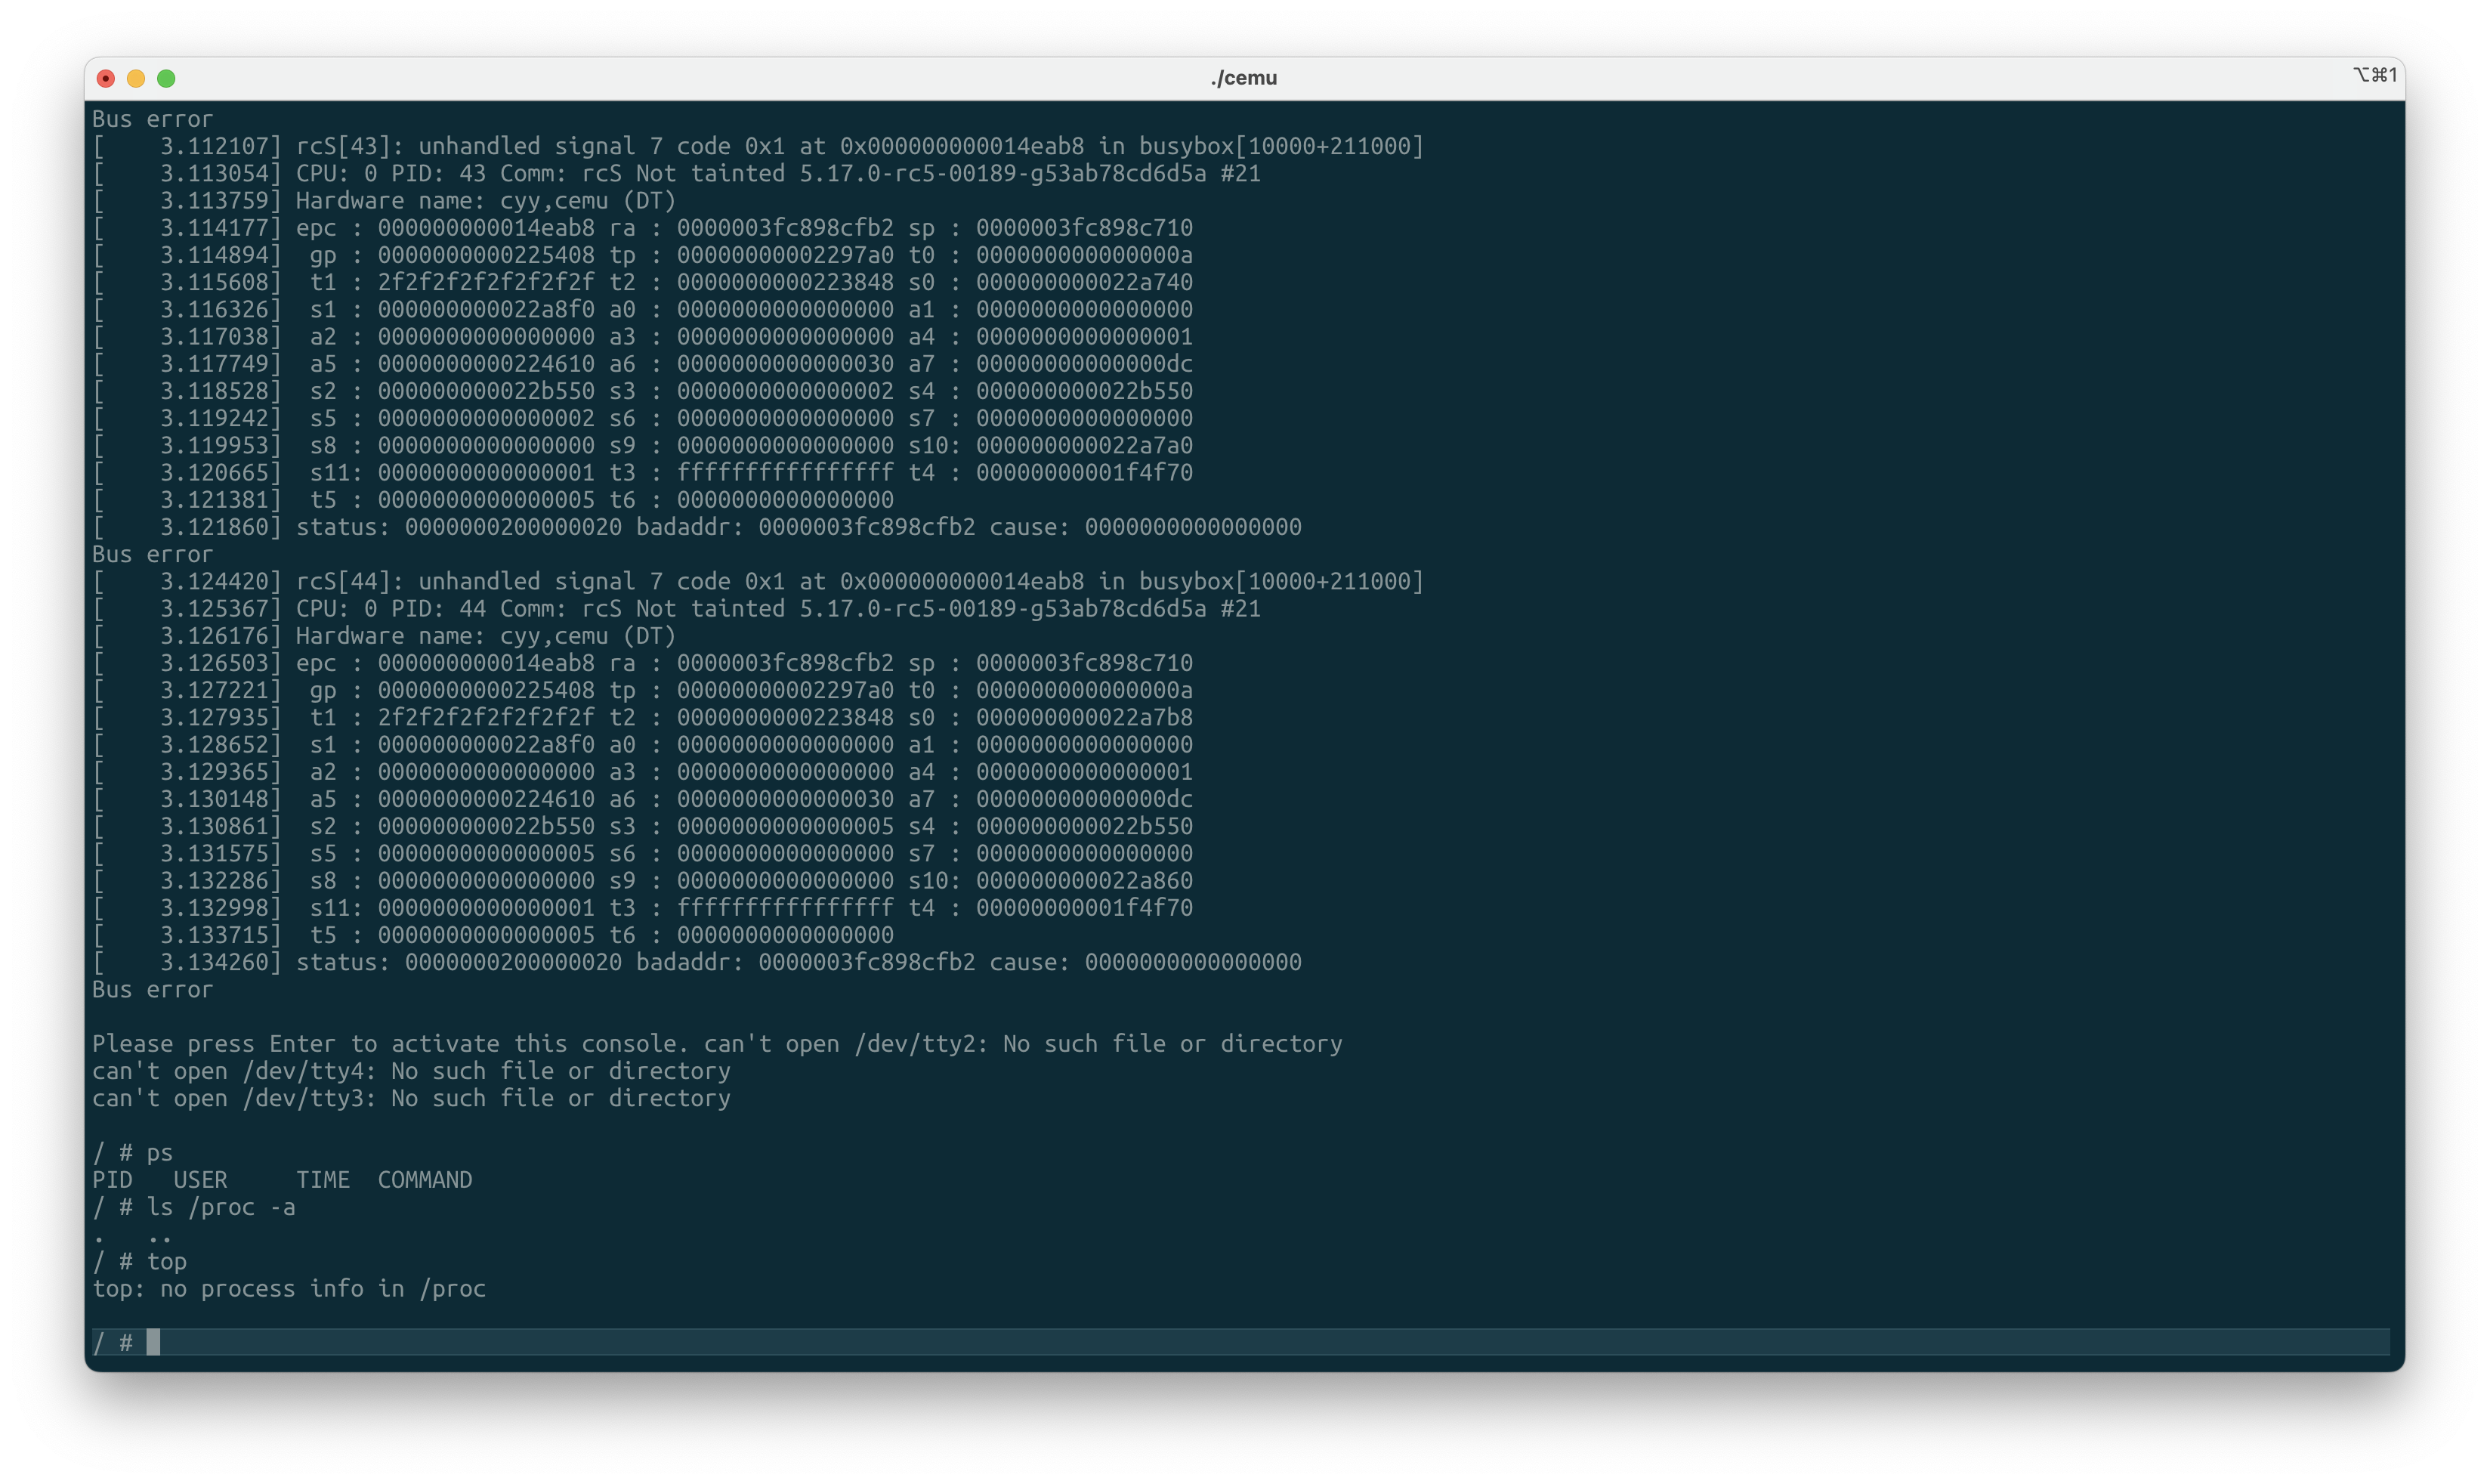Screen dimensions: 2490x1484
Task: Click the PID USER TIME COMMAND header
Action: 282,1180
